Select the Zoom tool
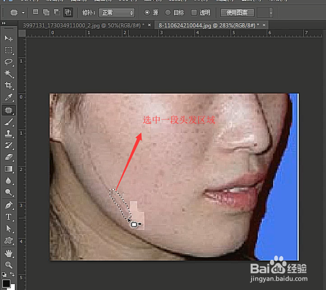The width and height of the screenshot is (326, 290). 9,265
